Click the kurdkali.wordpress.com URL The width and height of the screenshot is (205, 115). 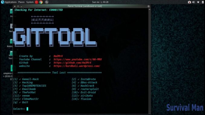tap(77, 66)
